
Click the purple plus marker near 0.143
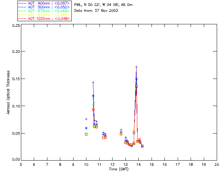pos(93,82)
